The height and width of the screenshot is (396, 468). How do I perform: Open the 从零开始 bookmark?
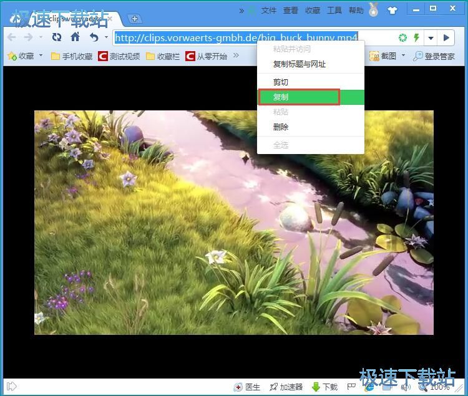pos(207,56)
